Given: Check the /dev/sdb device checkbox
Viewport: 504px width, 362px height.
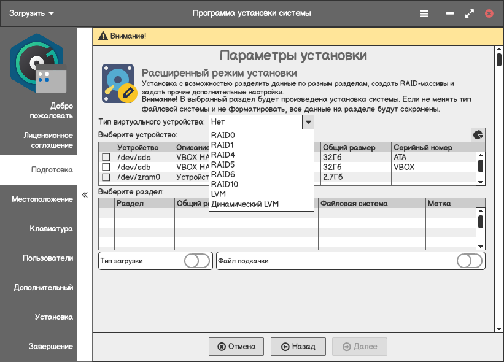Looking at the screenshot, I should 106,167.
